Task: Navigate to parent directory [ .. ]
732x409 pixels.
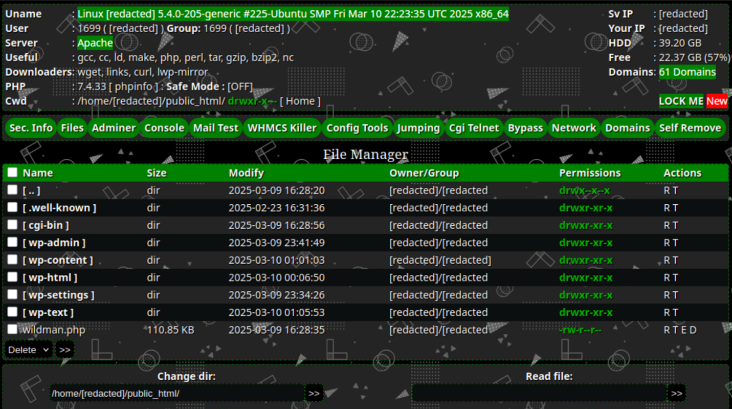Action: point(31,190)
